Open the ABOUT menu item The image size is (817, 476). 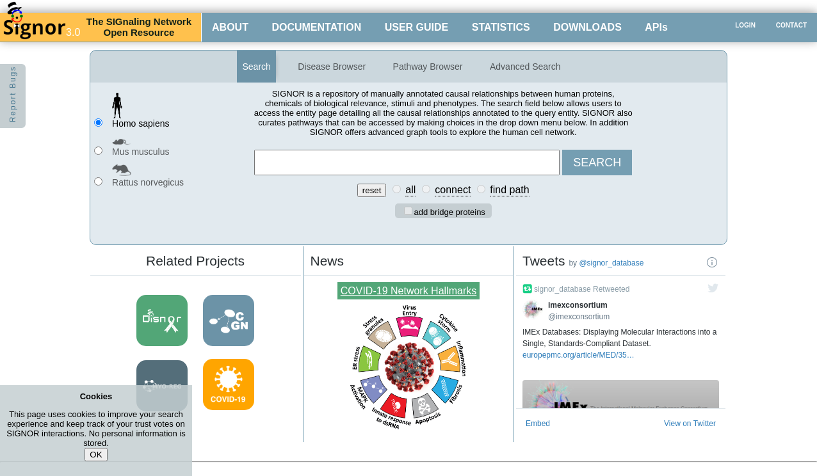coord(230,27)
